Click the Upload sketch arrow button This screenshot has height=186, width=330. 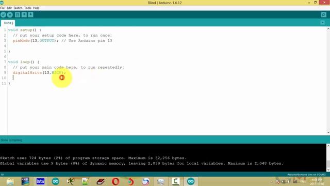10,14
